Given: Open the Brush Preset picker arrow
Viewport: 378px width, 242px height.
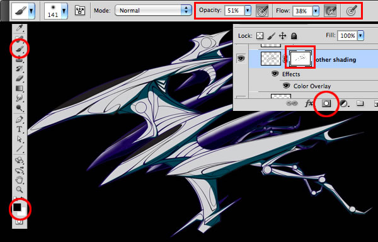Looking at the screenshot, I should tap(64, 11).
